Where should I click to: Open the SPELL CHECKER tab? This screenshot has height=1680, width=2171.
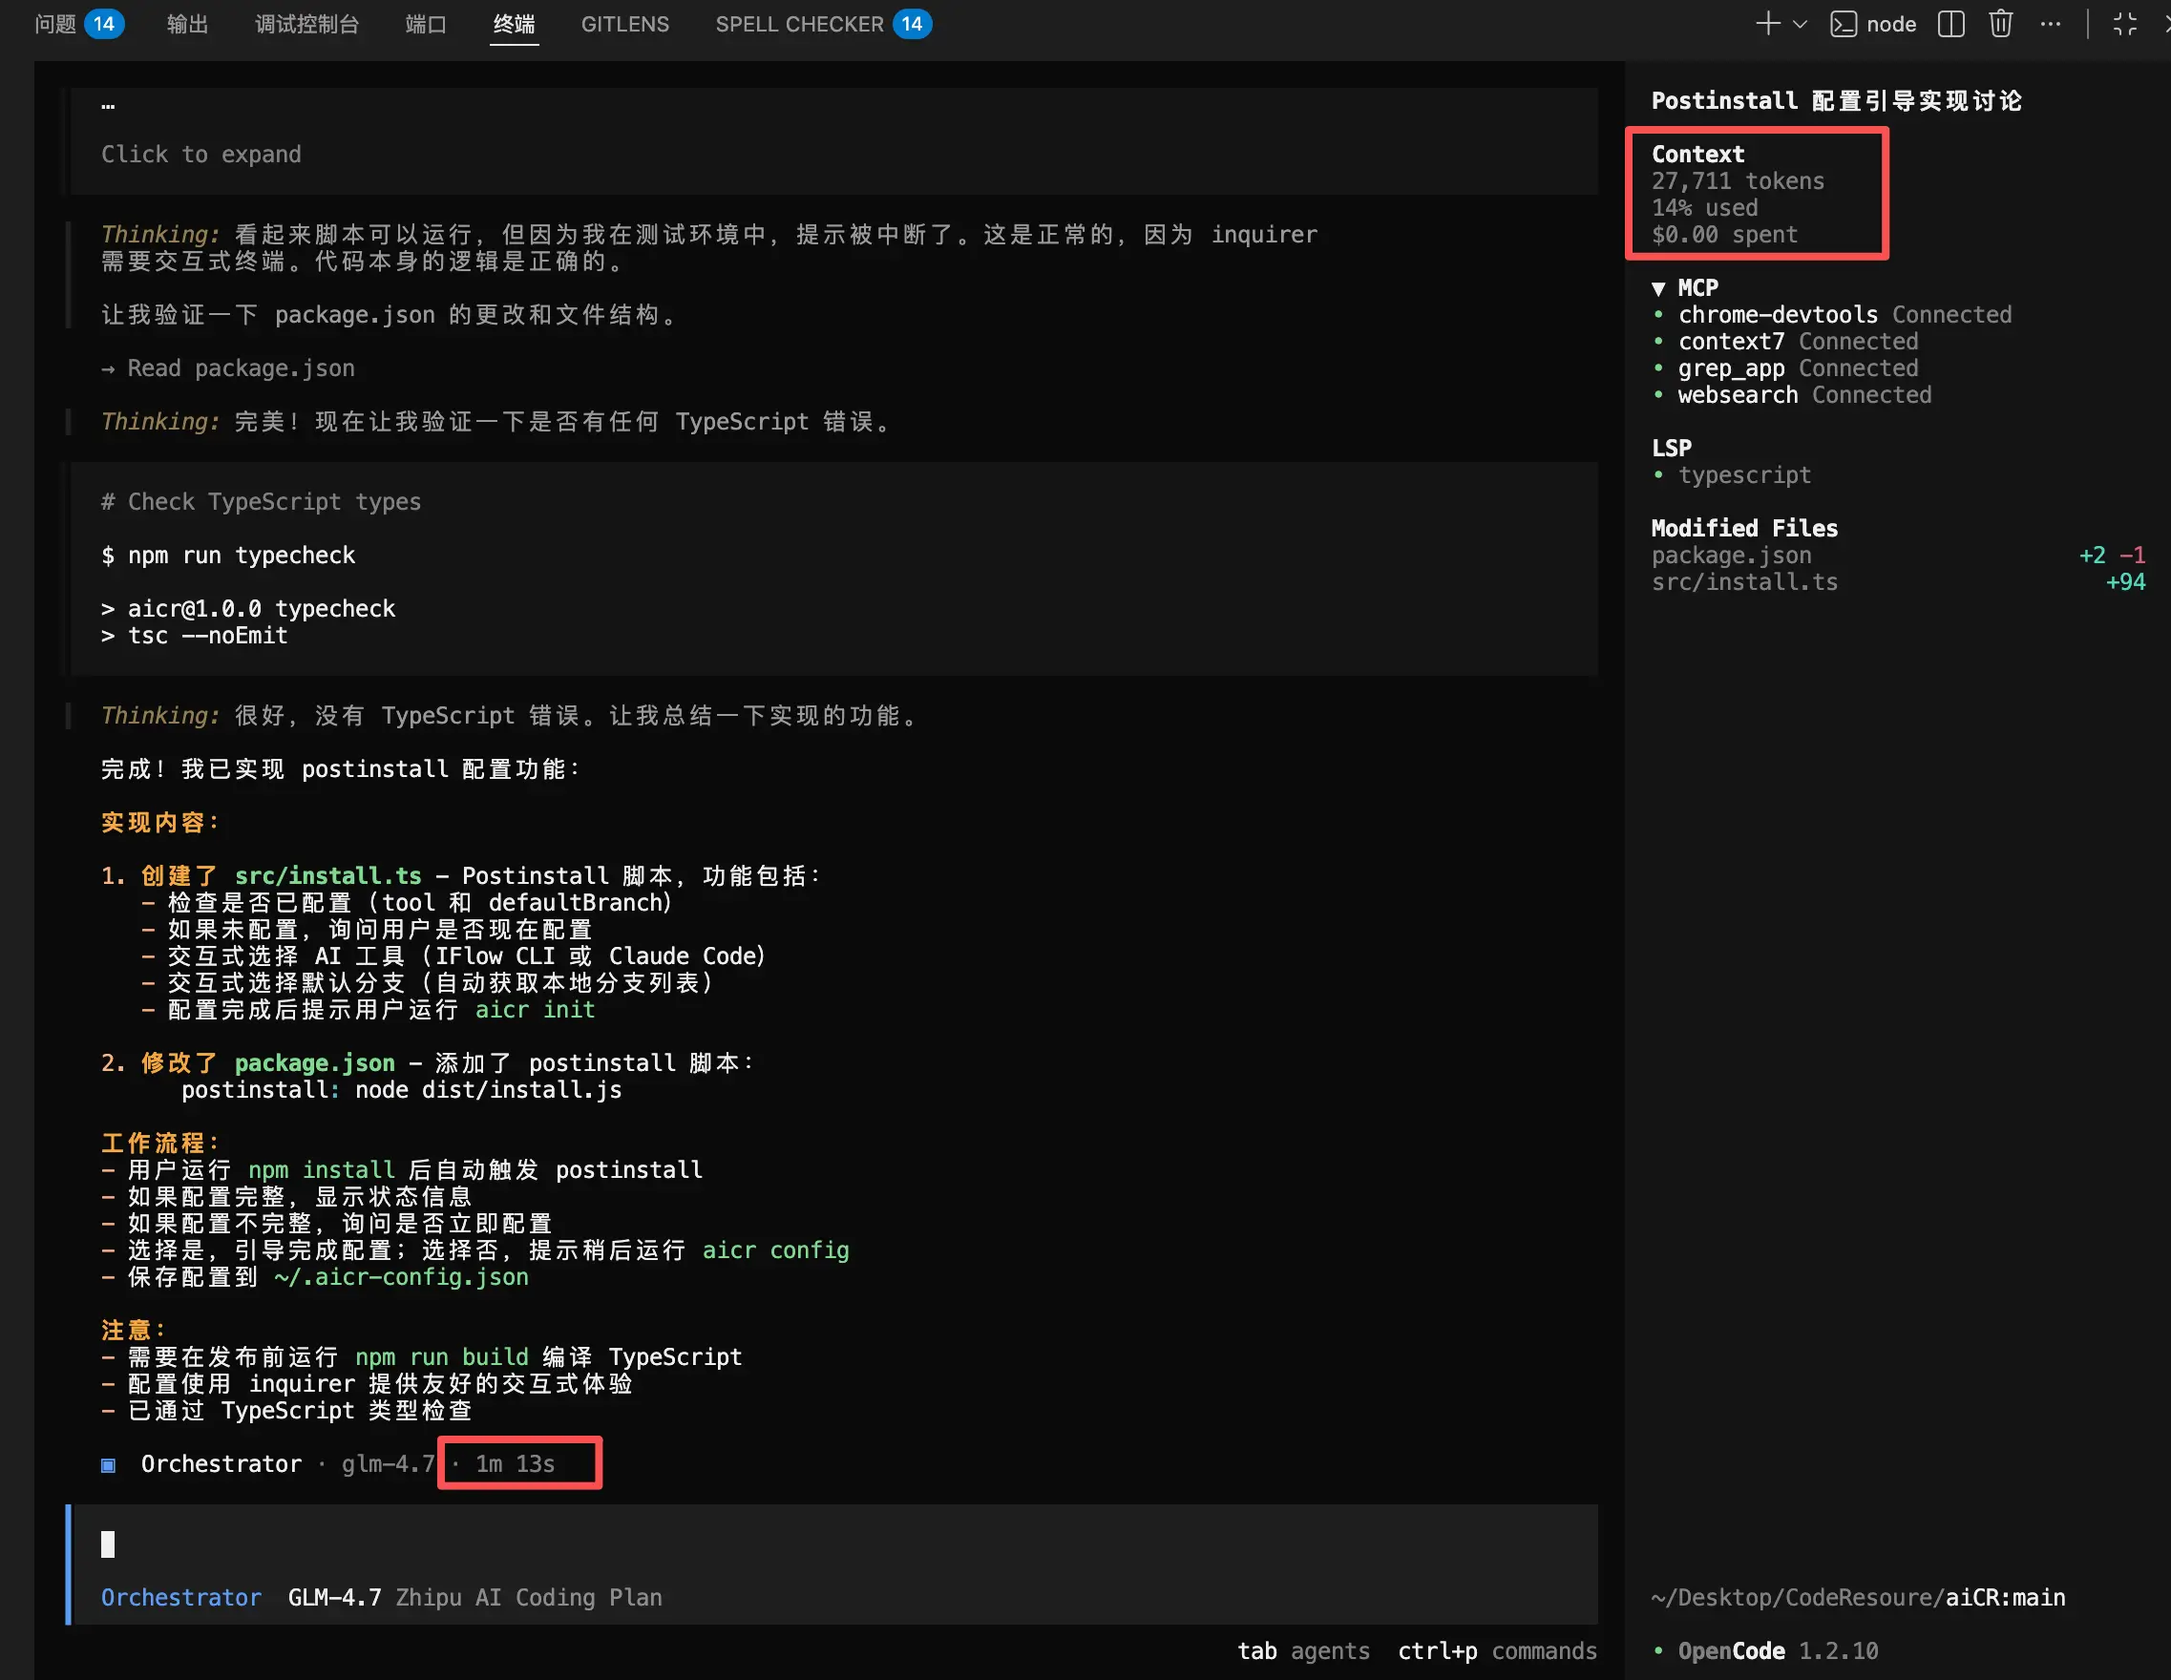pos(798,24)
